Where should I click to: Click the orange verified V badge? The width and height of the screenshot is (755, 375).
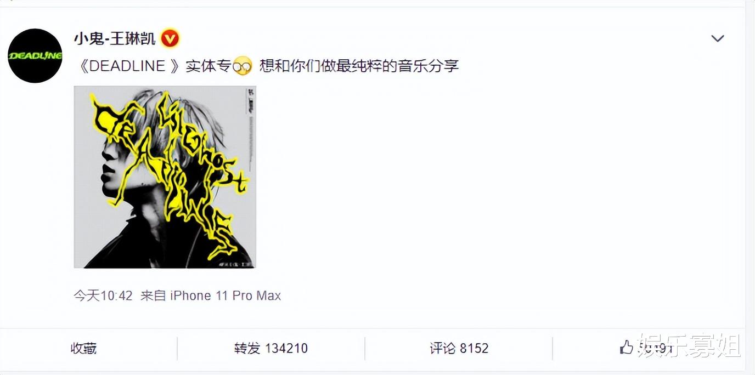pos(170,39)
